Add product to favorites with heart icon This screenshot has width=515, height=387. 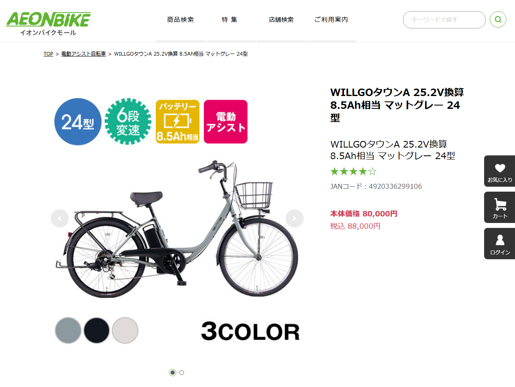(499, 171)
